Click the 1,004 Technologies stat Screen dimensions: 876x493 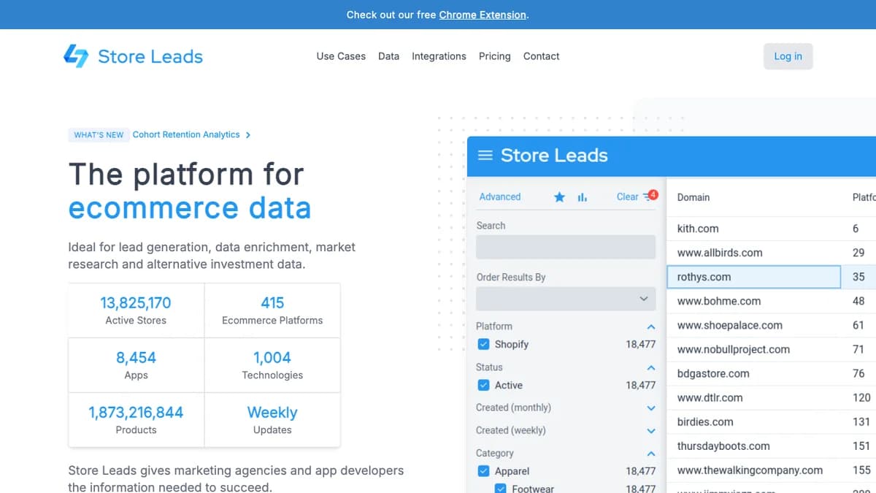[x=272, y=365]
